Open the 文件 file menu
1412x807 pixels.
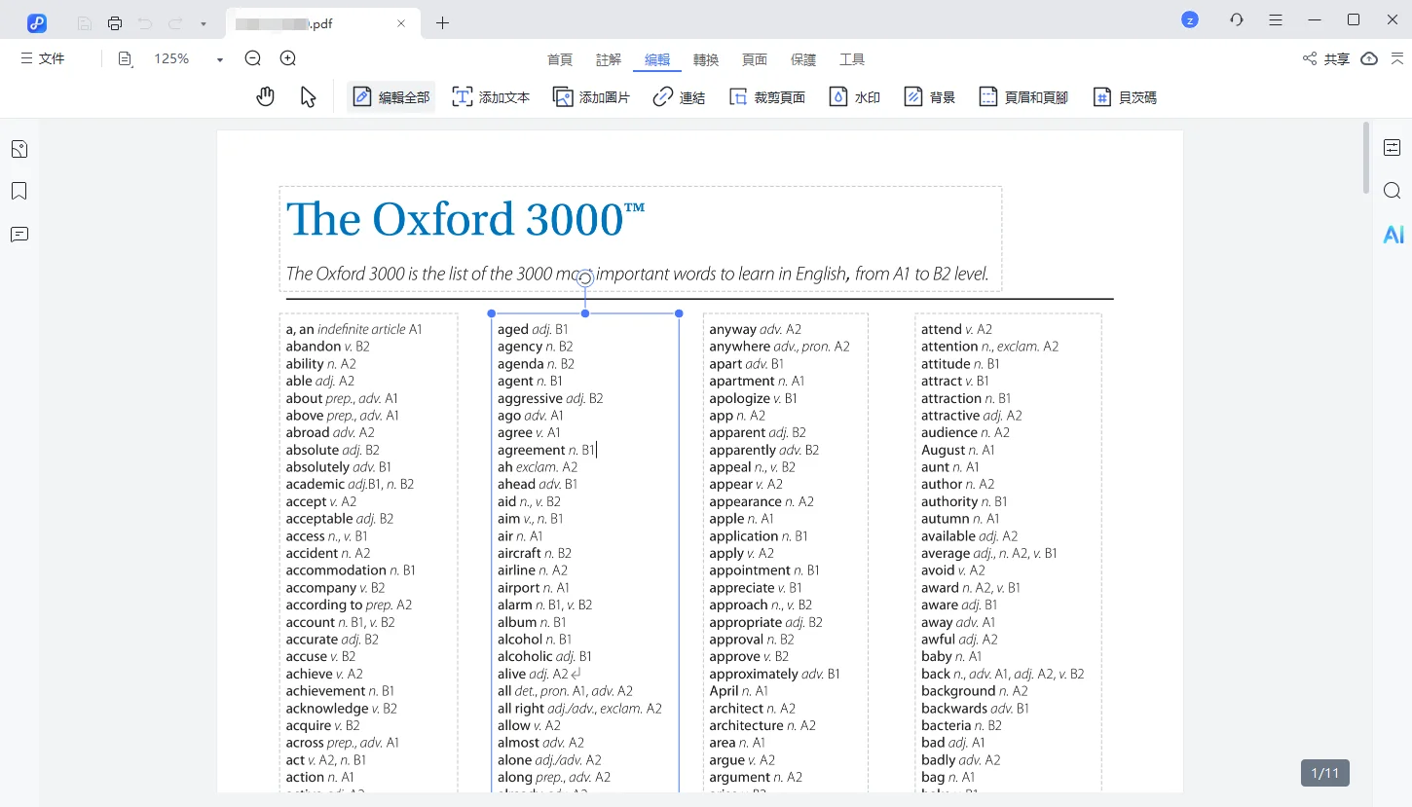(x=43, y=59)
